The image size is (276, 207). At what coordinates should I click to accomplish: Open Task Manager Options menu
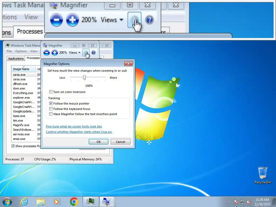tap(21, 51)
